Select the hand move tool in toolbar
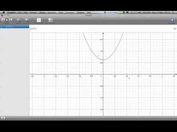The image size is (177, 132). click(7, 19)
